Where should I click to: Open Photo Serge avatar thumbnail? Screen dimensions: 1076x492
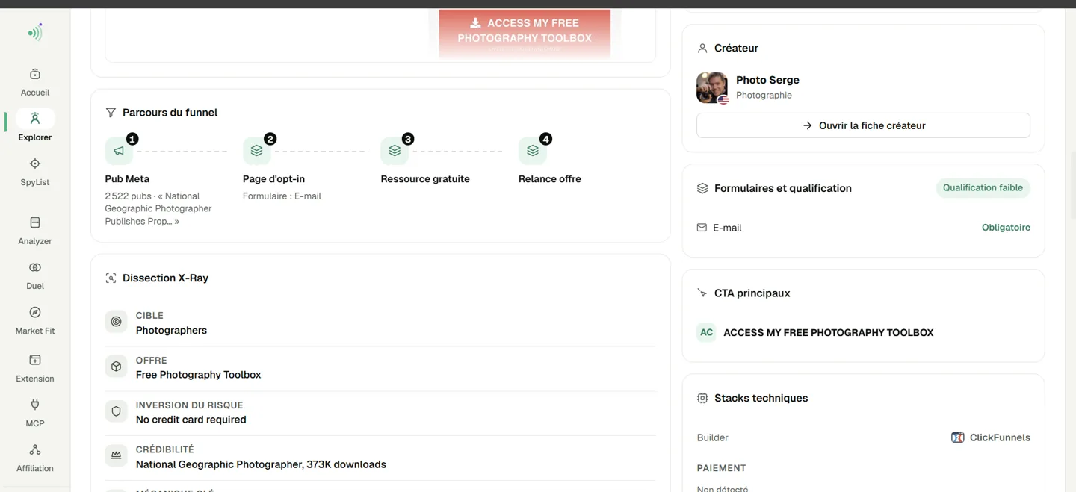click(712, 87)
